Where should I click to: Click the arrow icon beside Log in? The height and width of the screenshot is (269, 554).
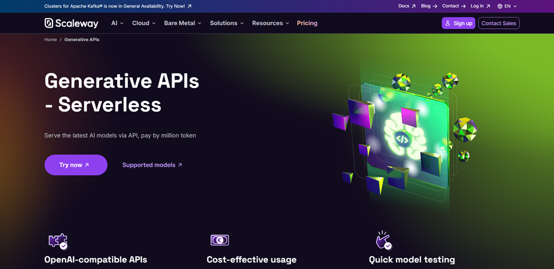click(488, 6)
